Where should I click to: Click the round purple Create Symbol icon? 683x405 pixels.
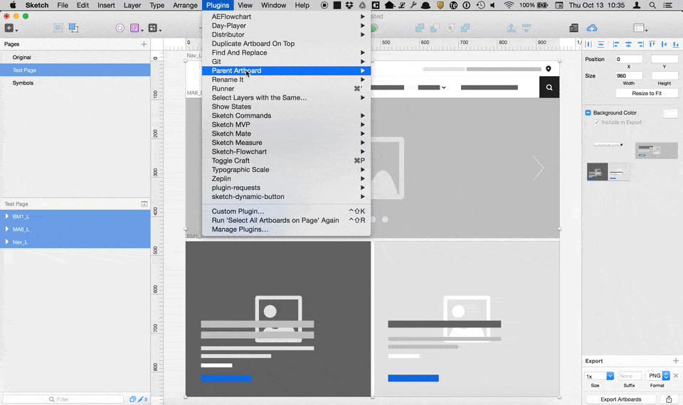(x=120, y=28)
